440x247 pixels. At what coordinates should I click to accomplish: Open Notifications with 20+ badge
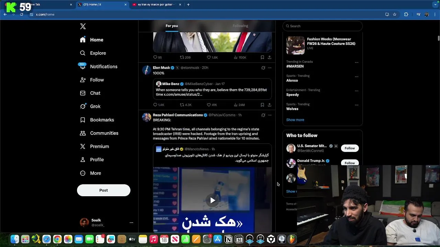(98, 67)
